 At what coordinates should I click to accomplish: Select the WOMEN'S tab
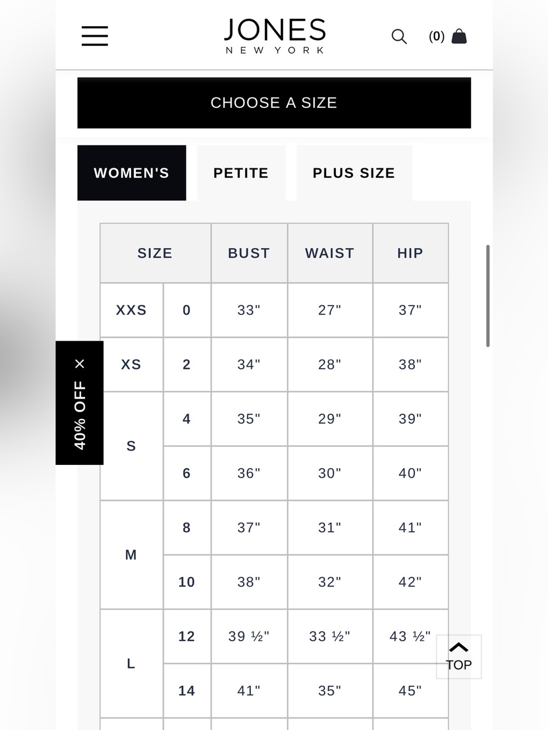pyautogui.click(x=132, y=173)
